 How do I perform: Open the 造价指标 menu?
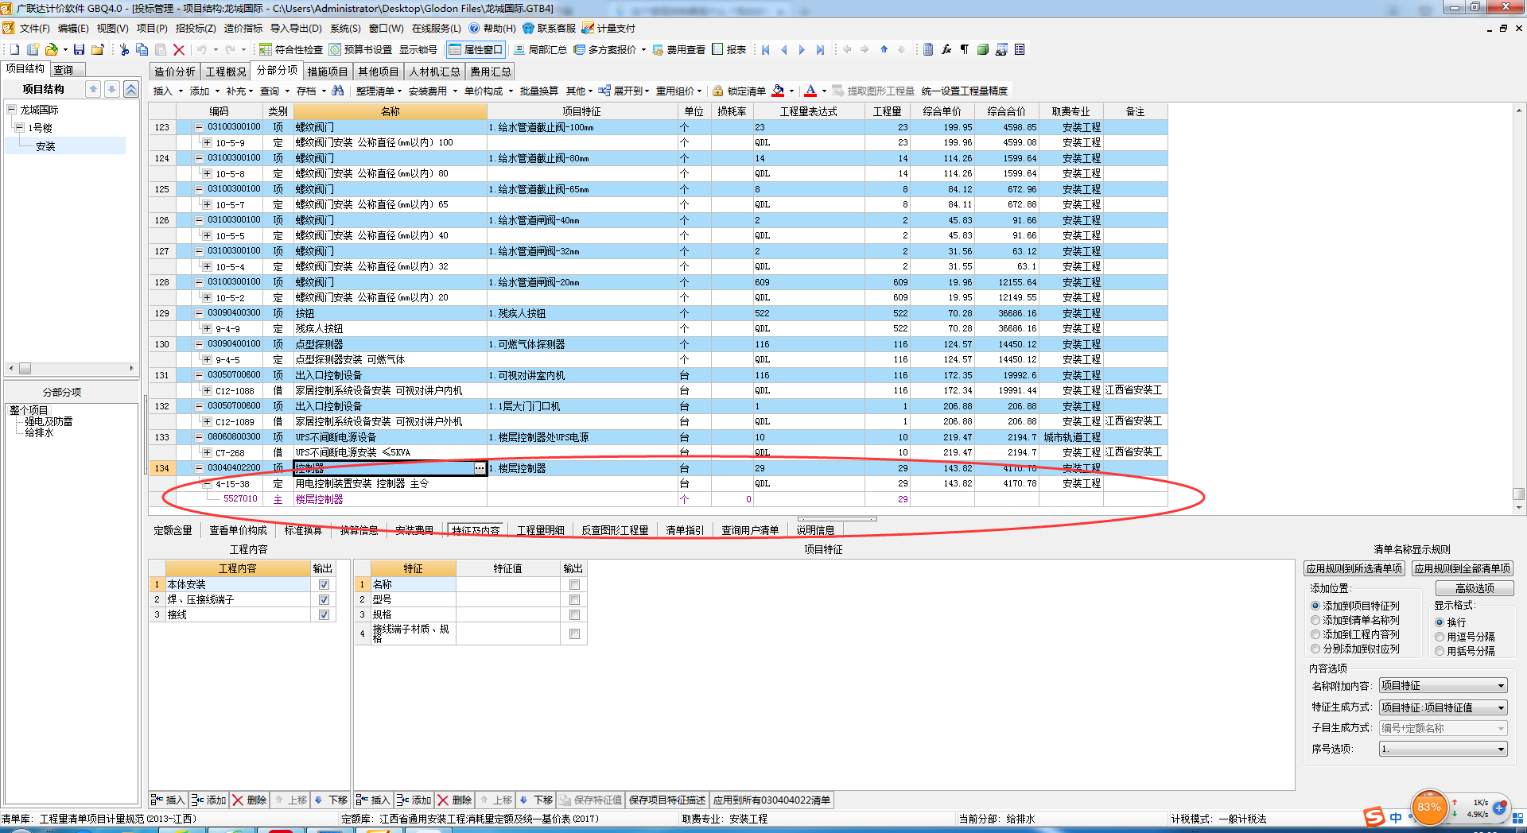pyautogui.click(x=243, y=28)
